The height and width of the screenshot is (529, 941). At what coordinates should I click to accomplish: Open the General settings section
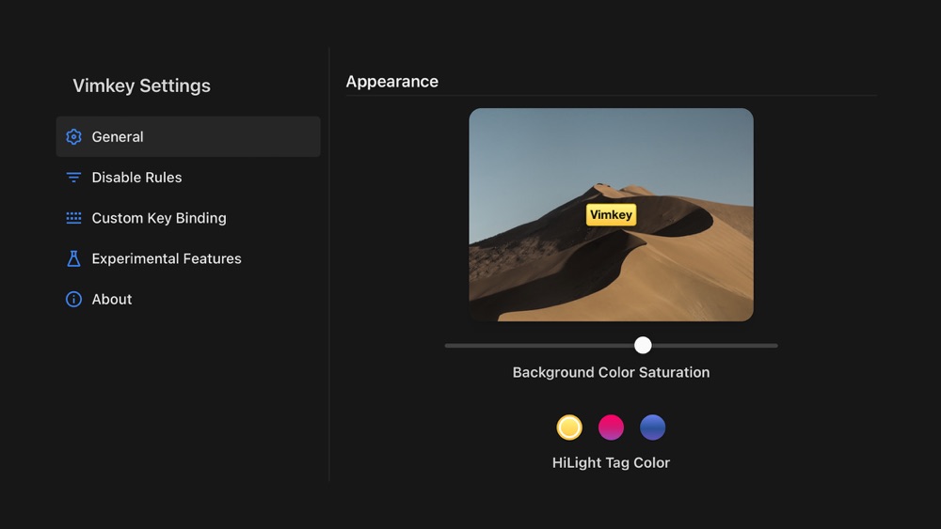point(188,136)
